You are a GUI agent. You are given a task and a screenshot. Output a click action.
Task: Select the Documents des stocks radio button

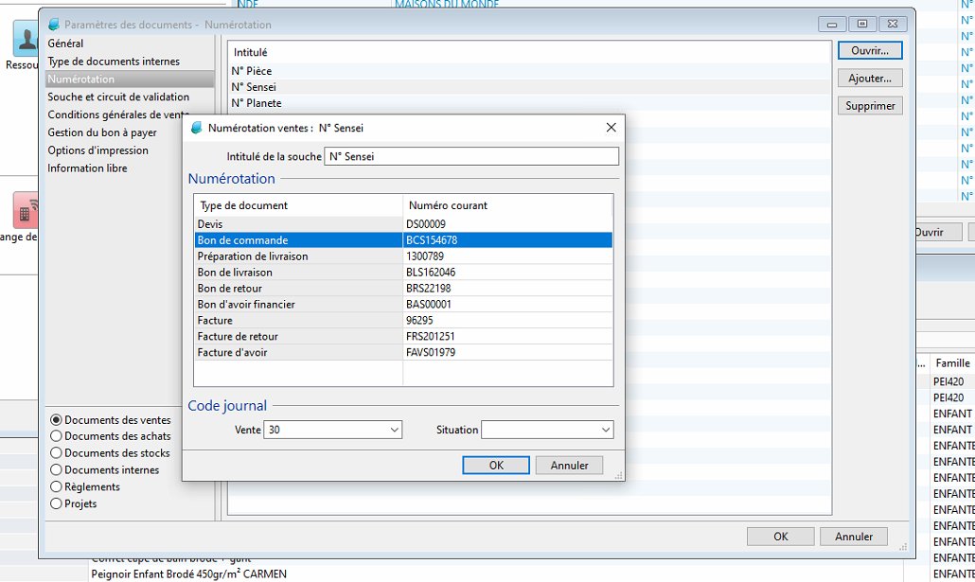point(56,453)
